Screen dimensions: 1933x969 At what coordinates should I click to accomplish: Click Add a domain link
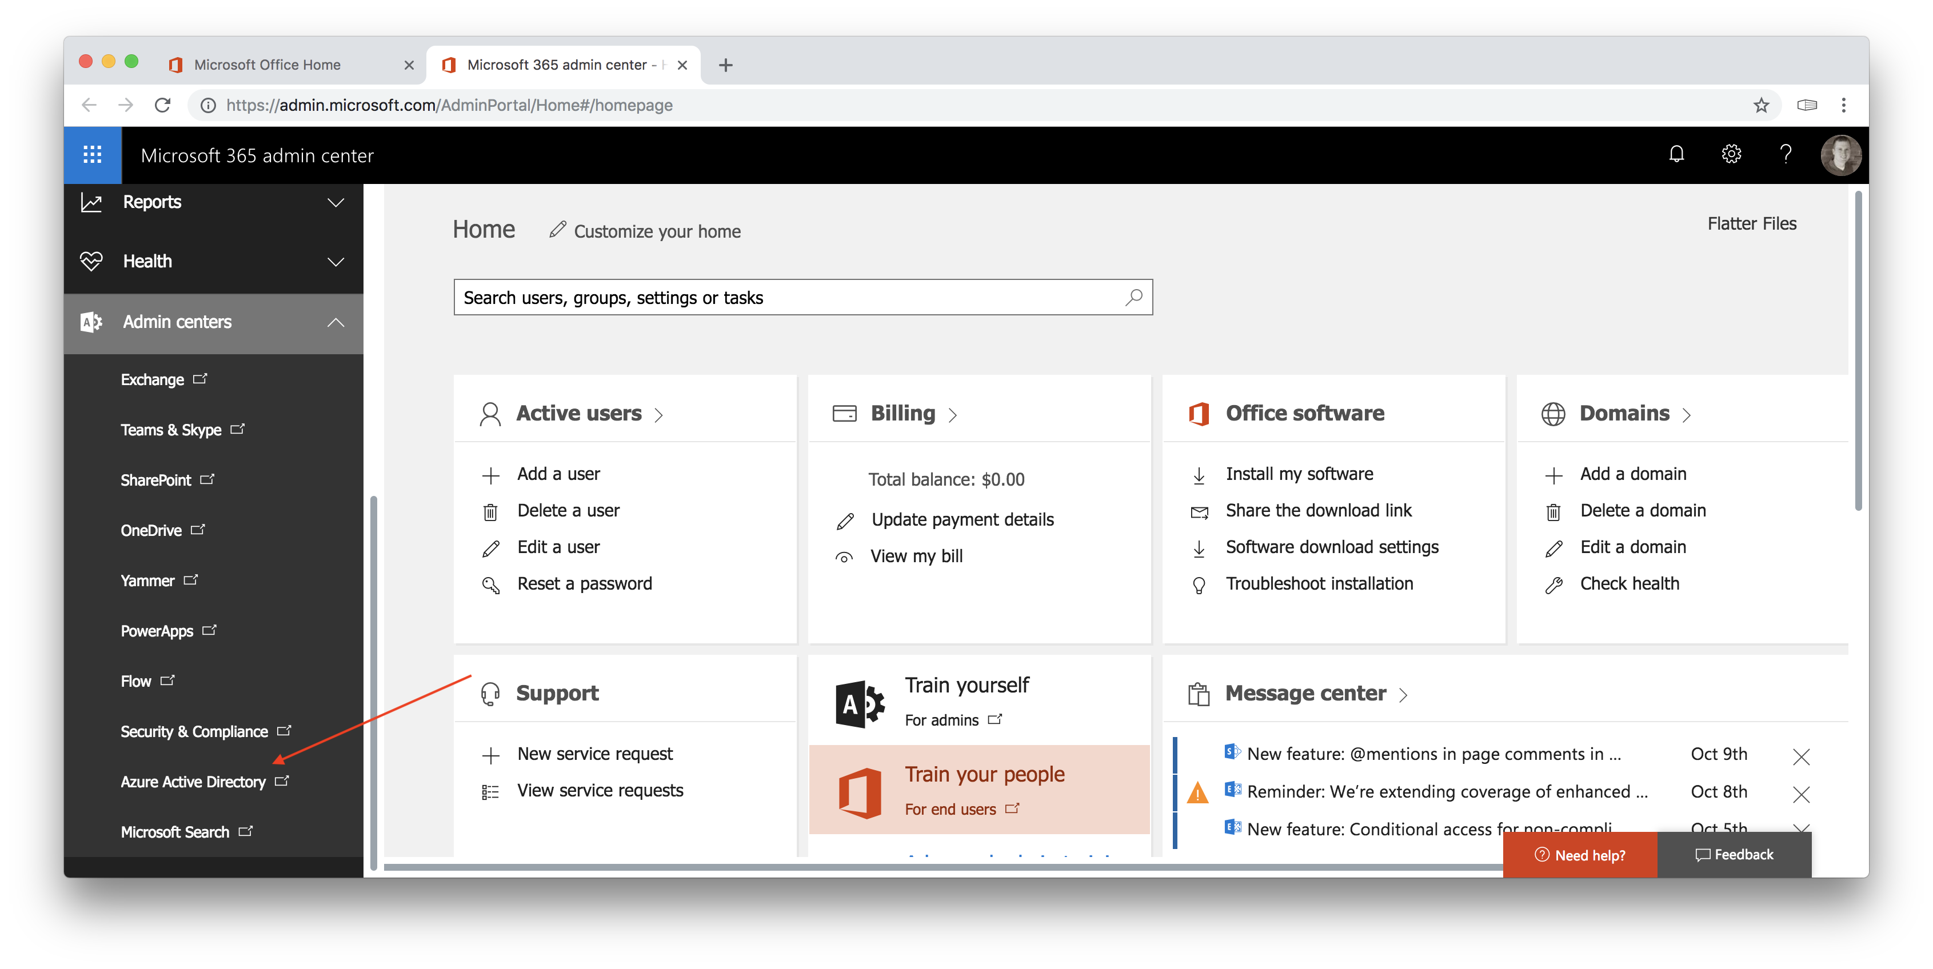[x=1633, y=474]
